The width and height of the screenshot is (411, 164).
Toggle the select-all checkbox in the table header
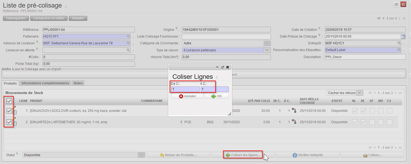(x=9, y=101)
